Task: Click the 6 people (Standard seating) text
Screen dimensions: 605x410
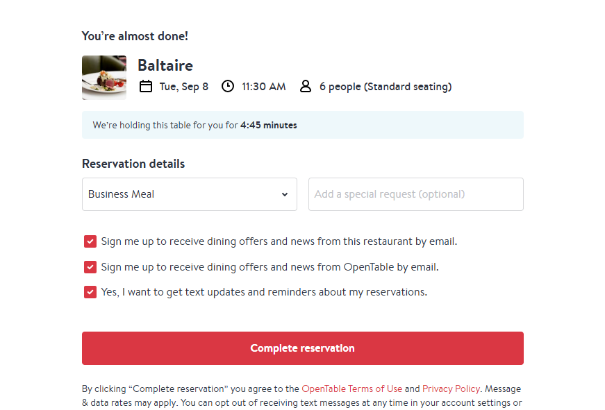Action: coord(386,87)
